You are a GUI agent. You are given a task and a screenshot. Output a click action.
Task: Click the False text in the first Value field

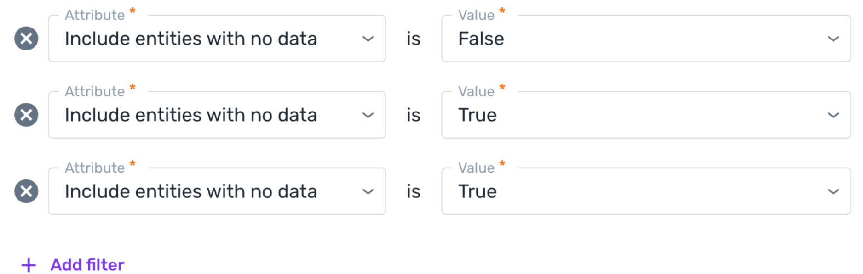(x=481, y=39)
